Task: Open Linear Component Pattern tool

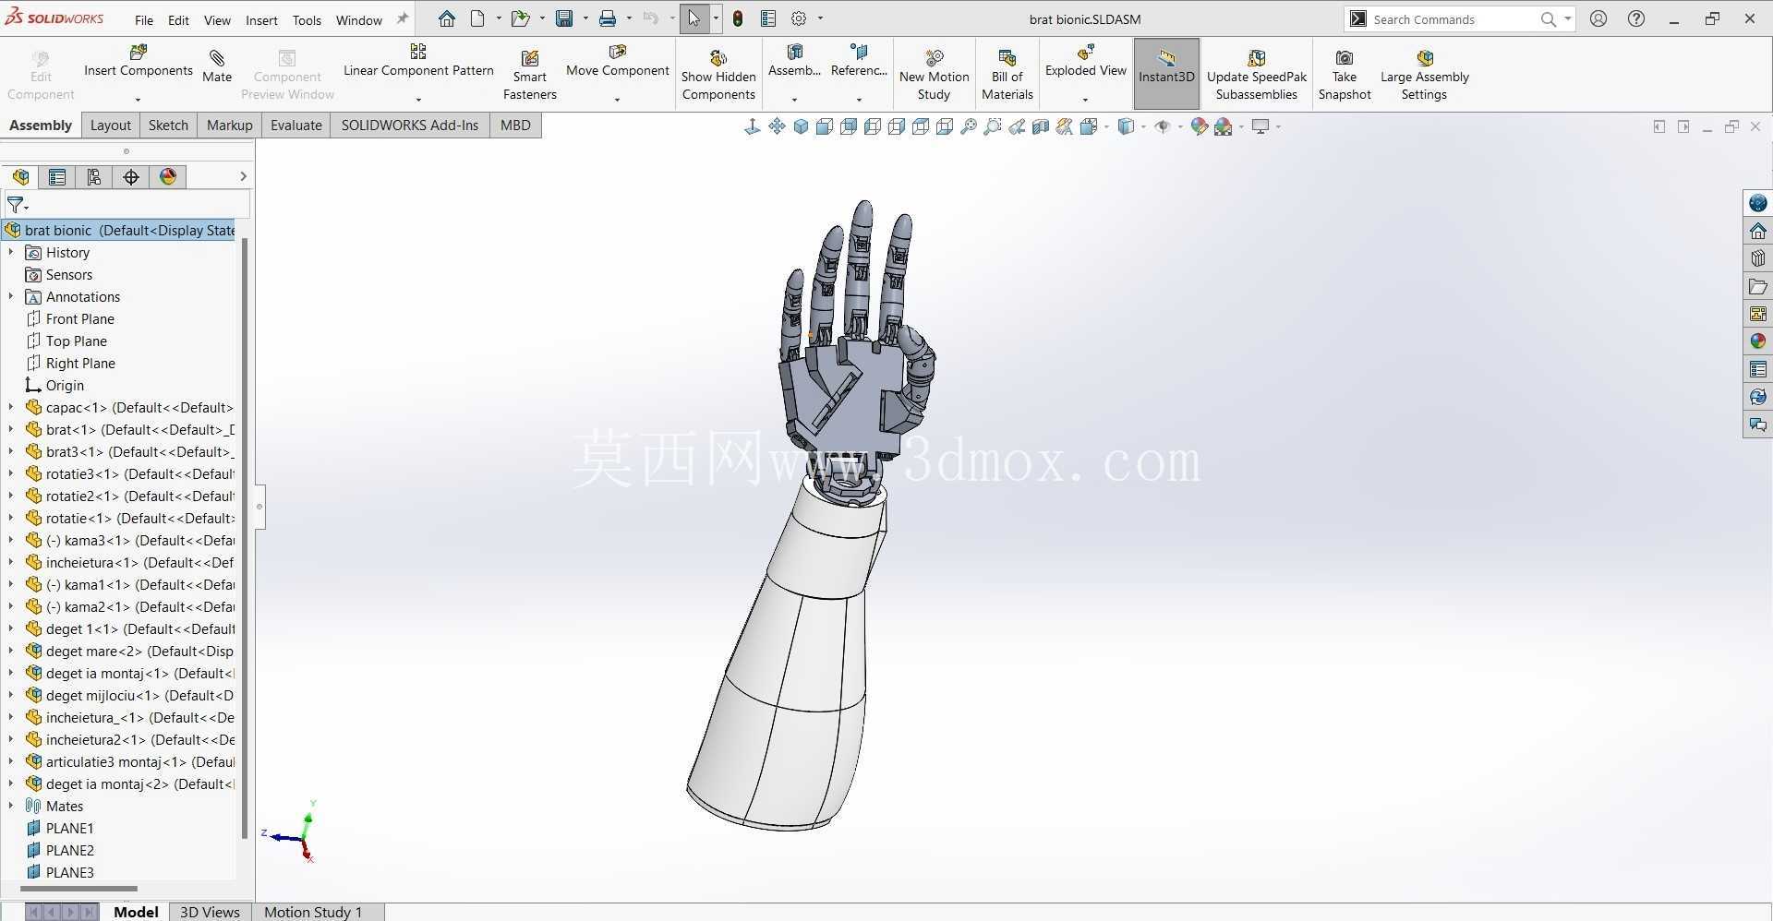Action: click(x=418, y=61)
